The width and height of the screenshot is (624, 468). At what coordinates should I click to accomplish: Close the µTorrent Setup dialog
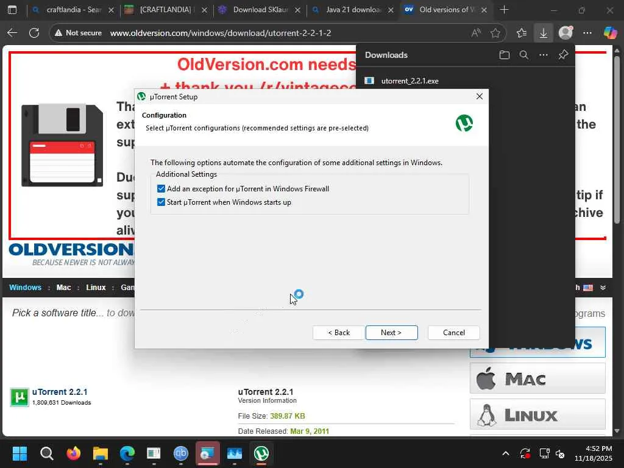point(480,96)
